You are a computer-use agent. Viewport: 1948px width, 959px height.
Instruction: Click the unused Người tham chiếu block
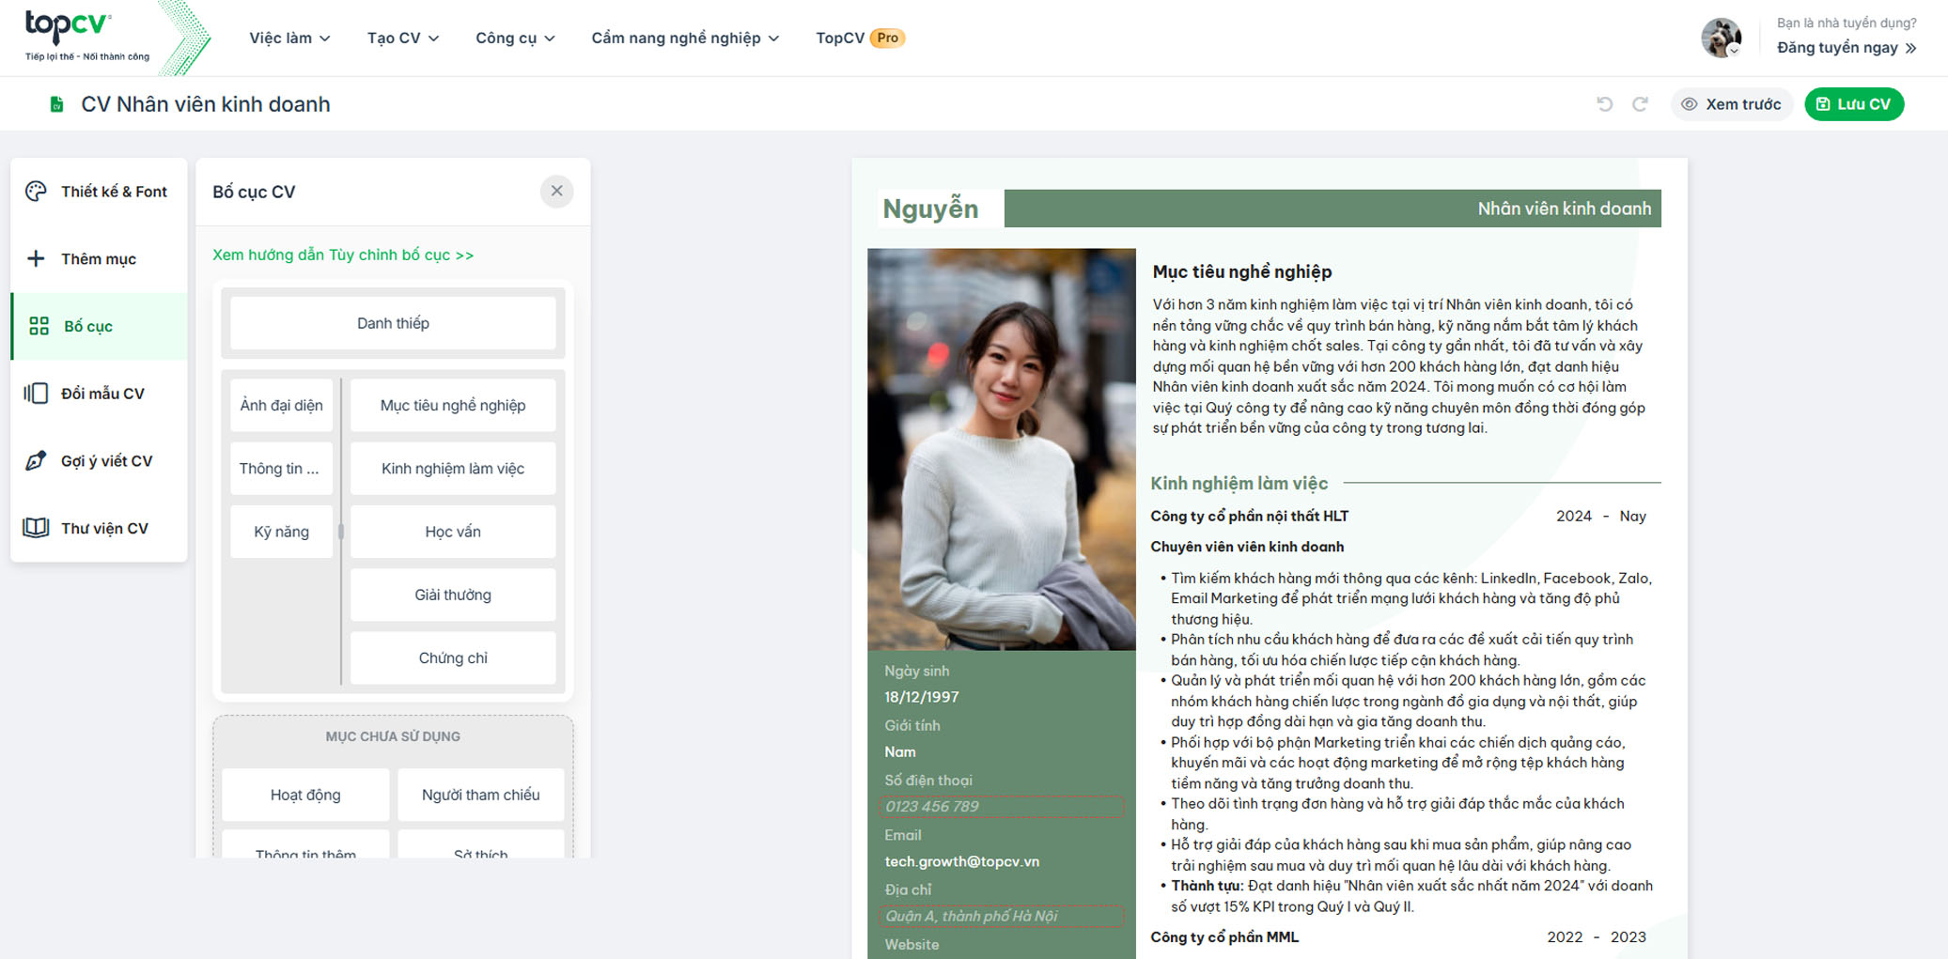(x=481, y=795)
